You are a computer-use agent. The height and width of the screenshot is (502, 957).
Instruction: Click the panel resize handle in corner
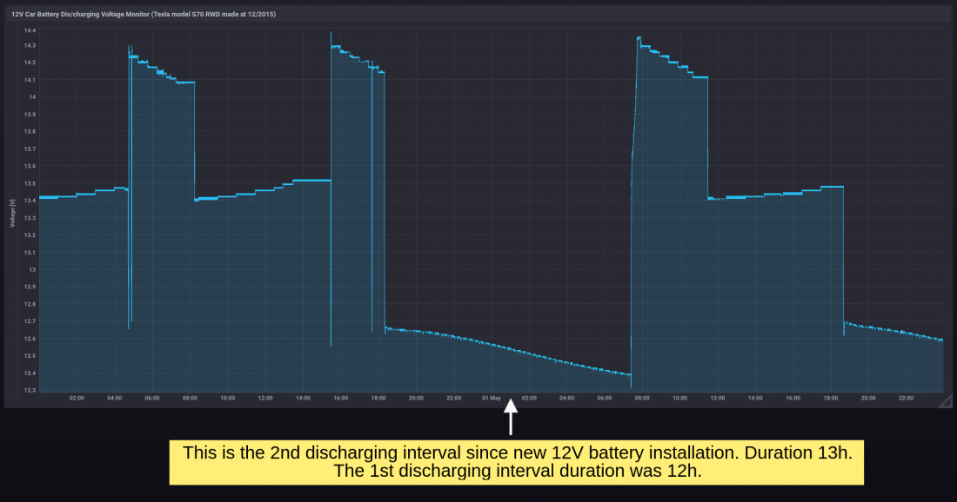pos(947,401)
